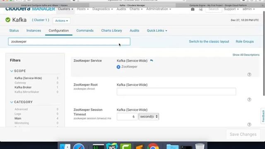Viewport: 265px width, 149px height.
Task: Revert ZooKeeper Service to default via arrow icon
Action: point(152,60)
